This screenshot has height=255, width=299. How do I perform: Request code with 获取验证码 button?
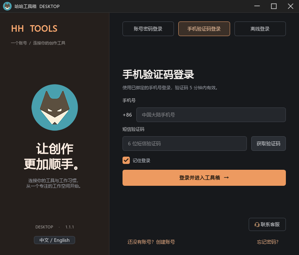tap(268, 144)
